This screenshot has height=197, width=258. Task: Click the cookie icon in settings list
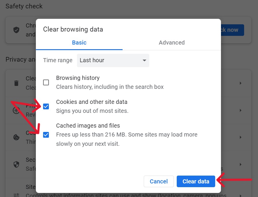tap(16, 137)
